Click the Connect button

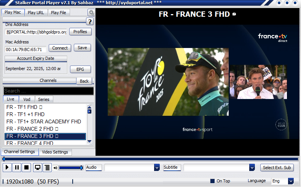pyautogui.click(x=60, y=48)
